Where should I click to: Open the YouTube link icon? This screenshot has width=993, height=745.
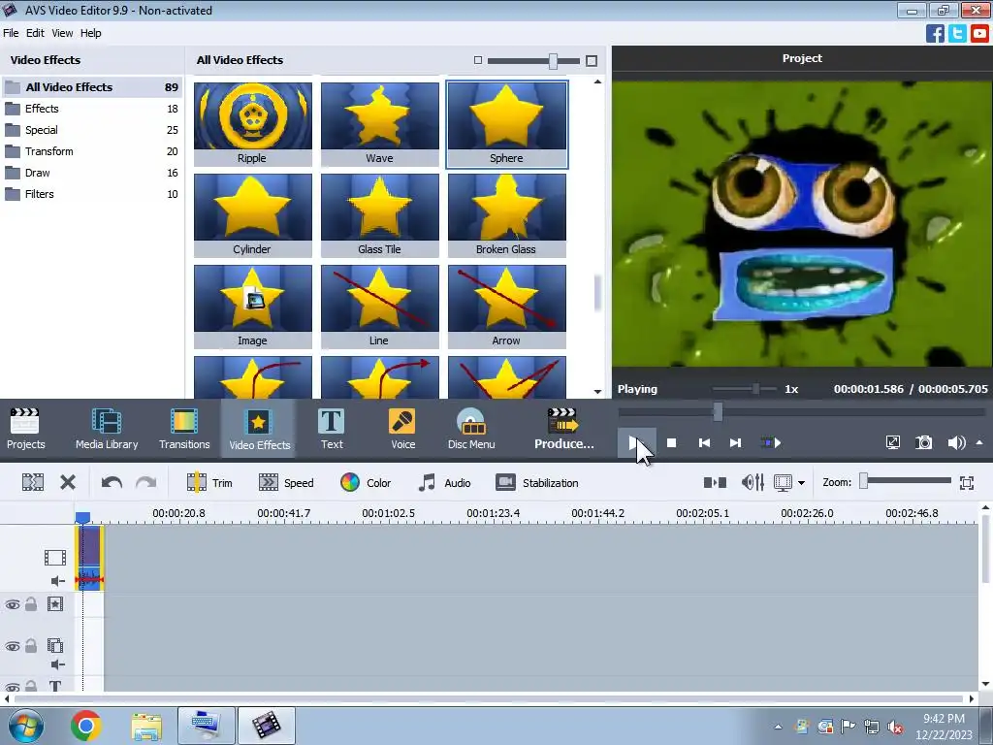coord(979,33)
